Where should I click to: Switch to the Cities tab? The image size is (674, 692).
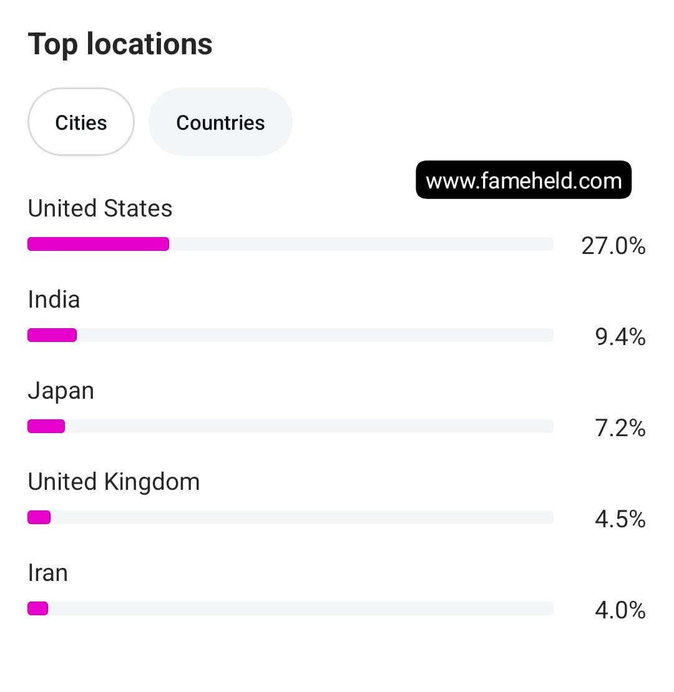coord(81,122)
